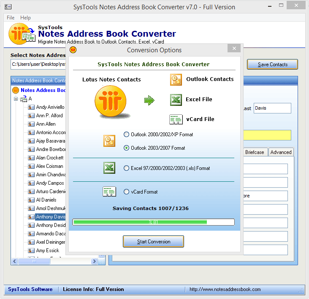Click the group icon next to letter A
The image size is (309, 299).
24,99
